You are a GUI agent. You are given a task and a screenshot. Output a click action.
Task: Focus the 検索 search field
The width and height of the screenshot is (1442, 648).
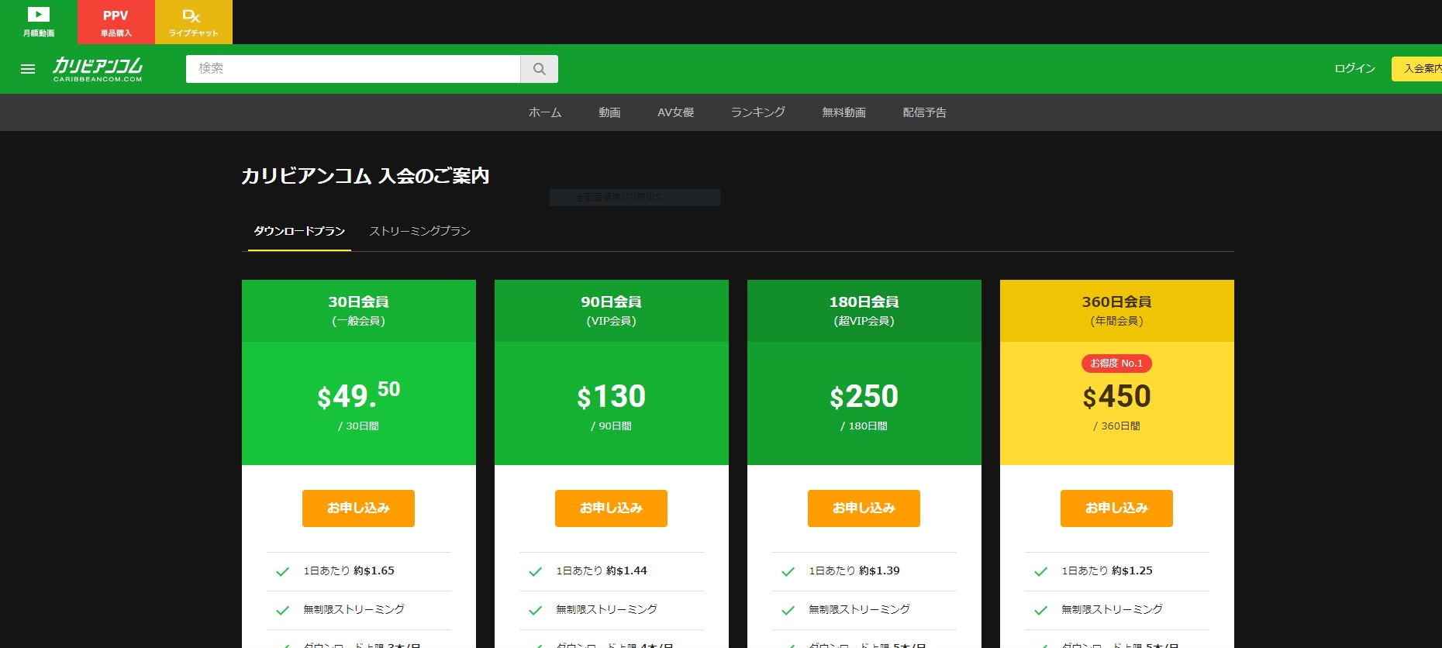(x=354, y=69)
